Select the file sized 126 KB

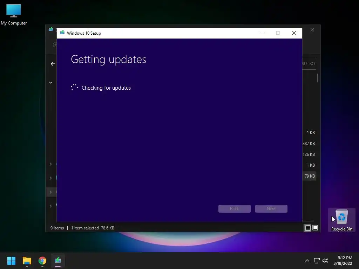309,154
